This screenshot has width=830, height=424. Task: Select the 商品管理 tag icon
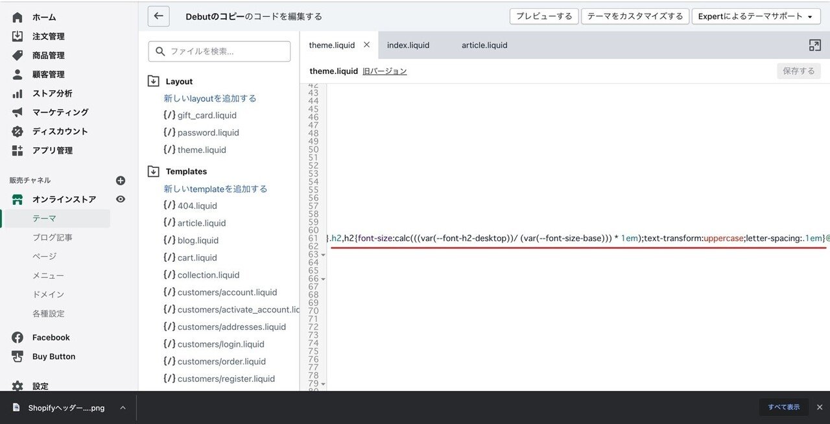[x=16, y=55]
